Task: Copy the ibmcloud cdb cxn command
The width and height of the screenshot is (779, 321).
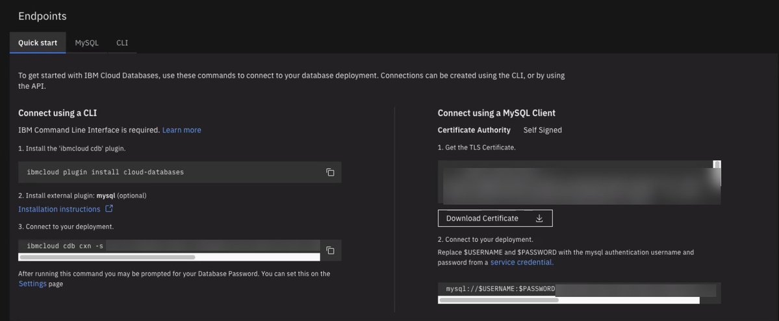Action: [330, 250]
